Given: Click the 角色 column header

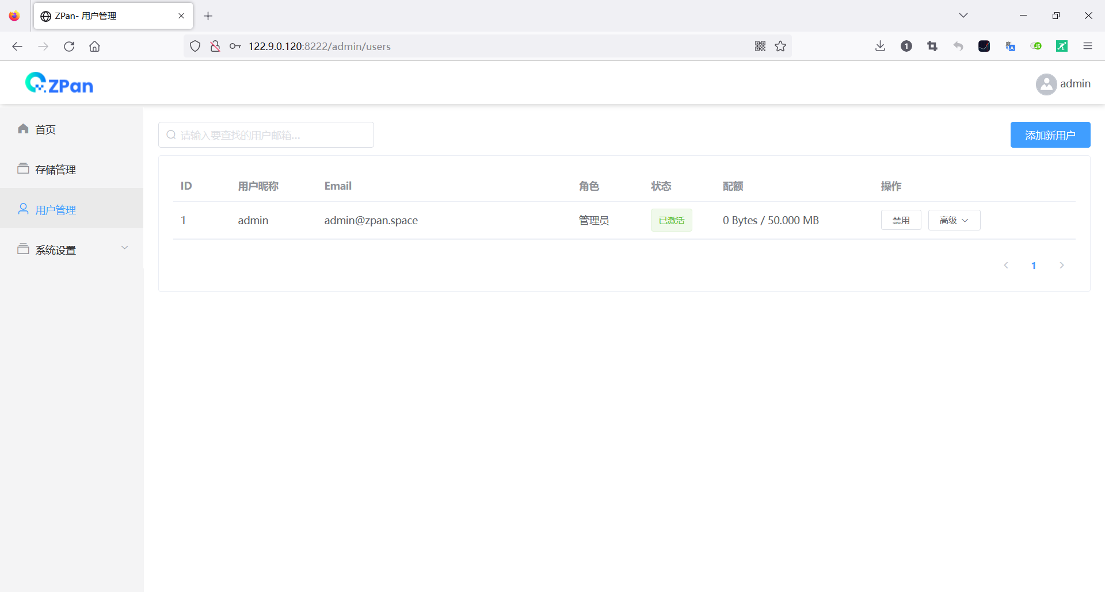Looking at the screenshot, I should [589, 186].
